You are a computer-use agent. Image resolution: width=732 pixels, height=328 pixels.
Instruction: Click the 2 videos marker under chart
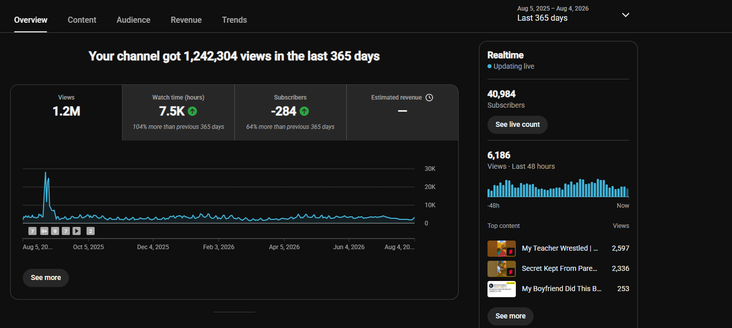pos(91,231)
